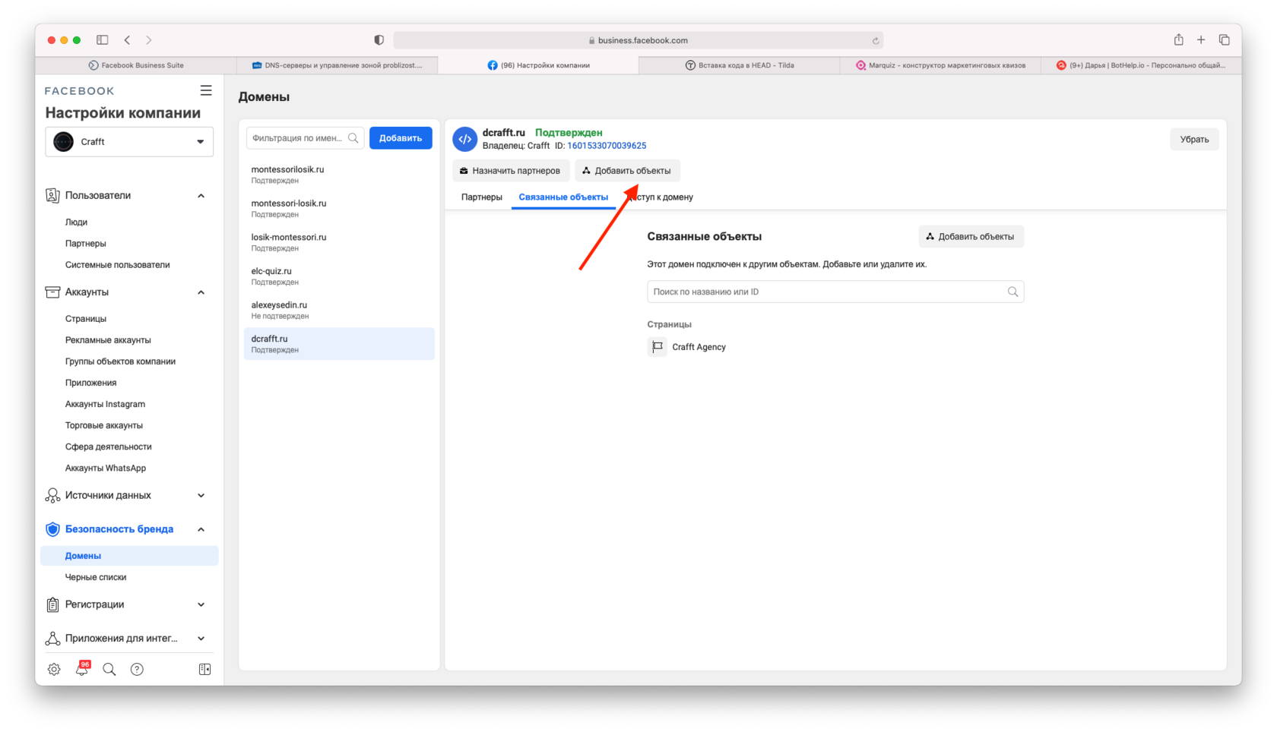Open the help question mark icon
The image size is (1277, 732).
click(137, 669)
